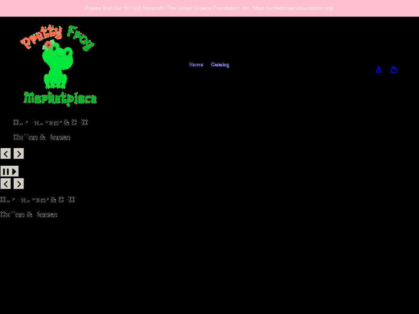Open the lower 'Our Founder & CEO' link

tap(38, 199)
